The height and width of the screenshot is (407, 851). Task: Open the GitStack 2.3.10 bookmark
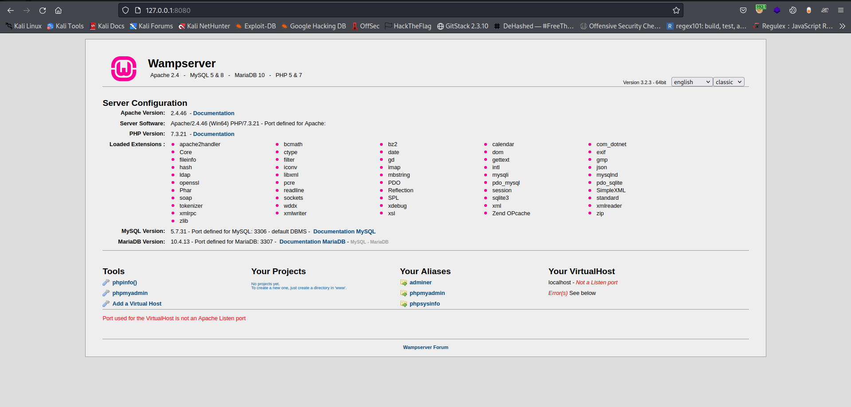[463, 26]
